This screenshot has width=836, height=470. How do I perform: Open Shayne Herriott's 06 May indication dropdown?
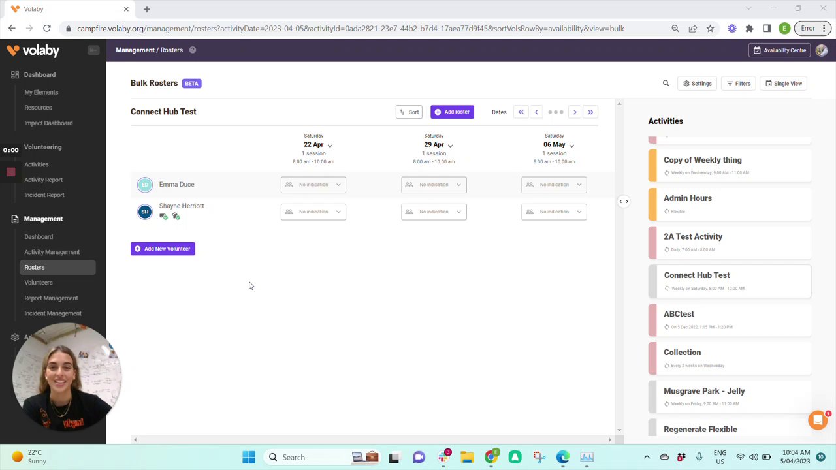coord(554,211)
